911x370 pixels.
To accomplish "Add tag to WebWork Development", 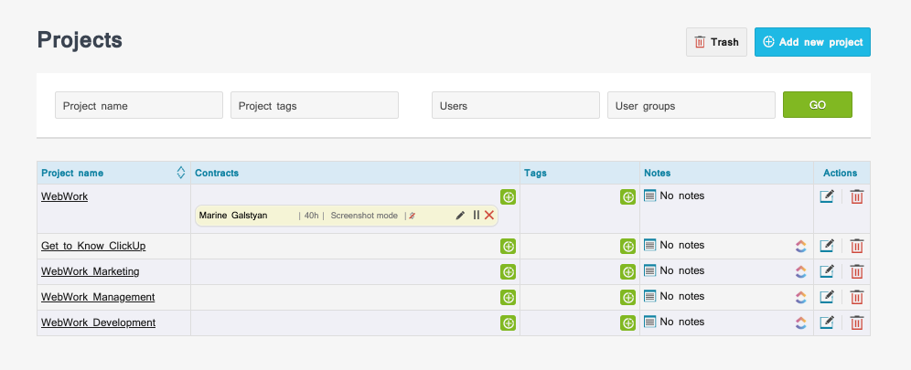I will click(x=627, y=323).
